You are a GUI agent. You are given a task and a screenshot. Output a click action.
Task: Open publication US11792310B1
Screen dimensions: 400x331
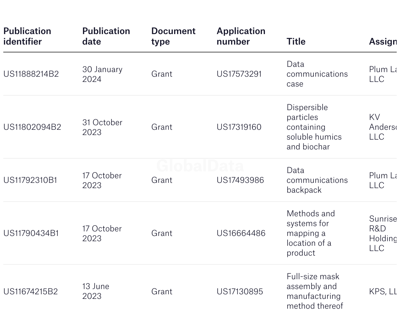pos(30,180)
